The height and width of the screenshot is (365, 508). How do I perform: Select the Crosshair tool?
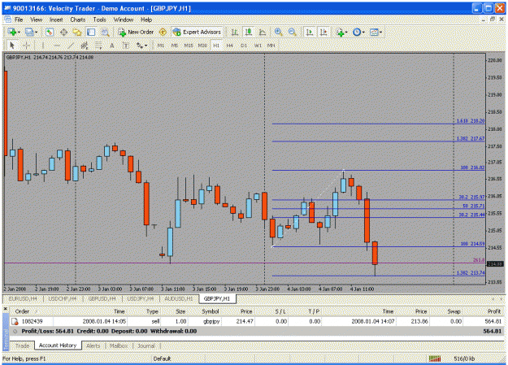26,46
